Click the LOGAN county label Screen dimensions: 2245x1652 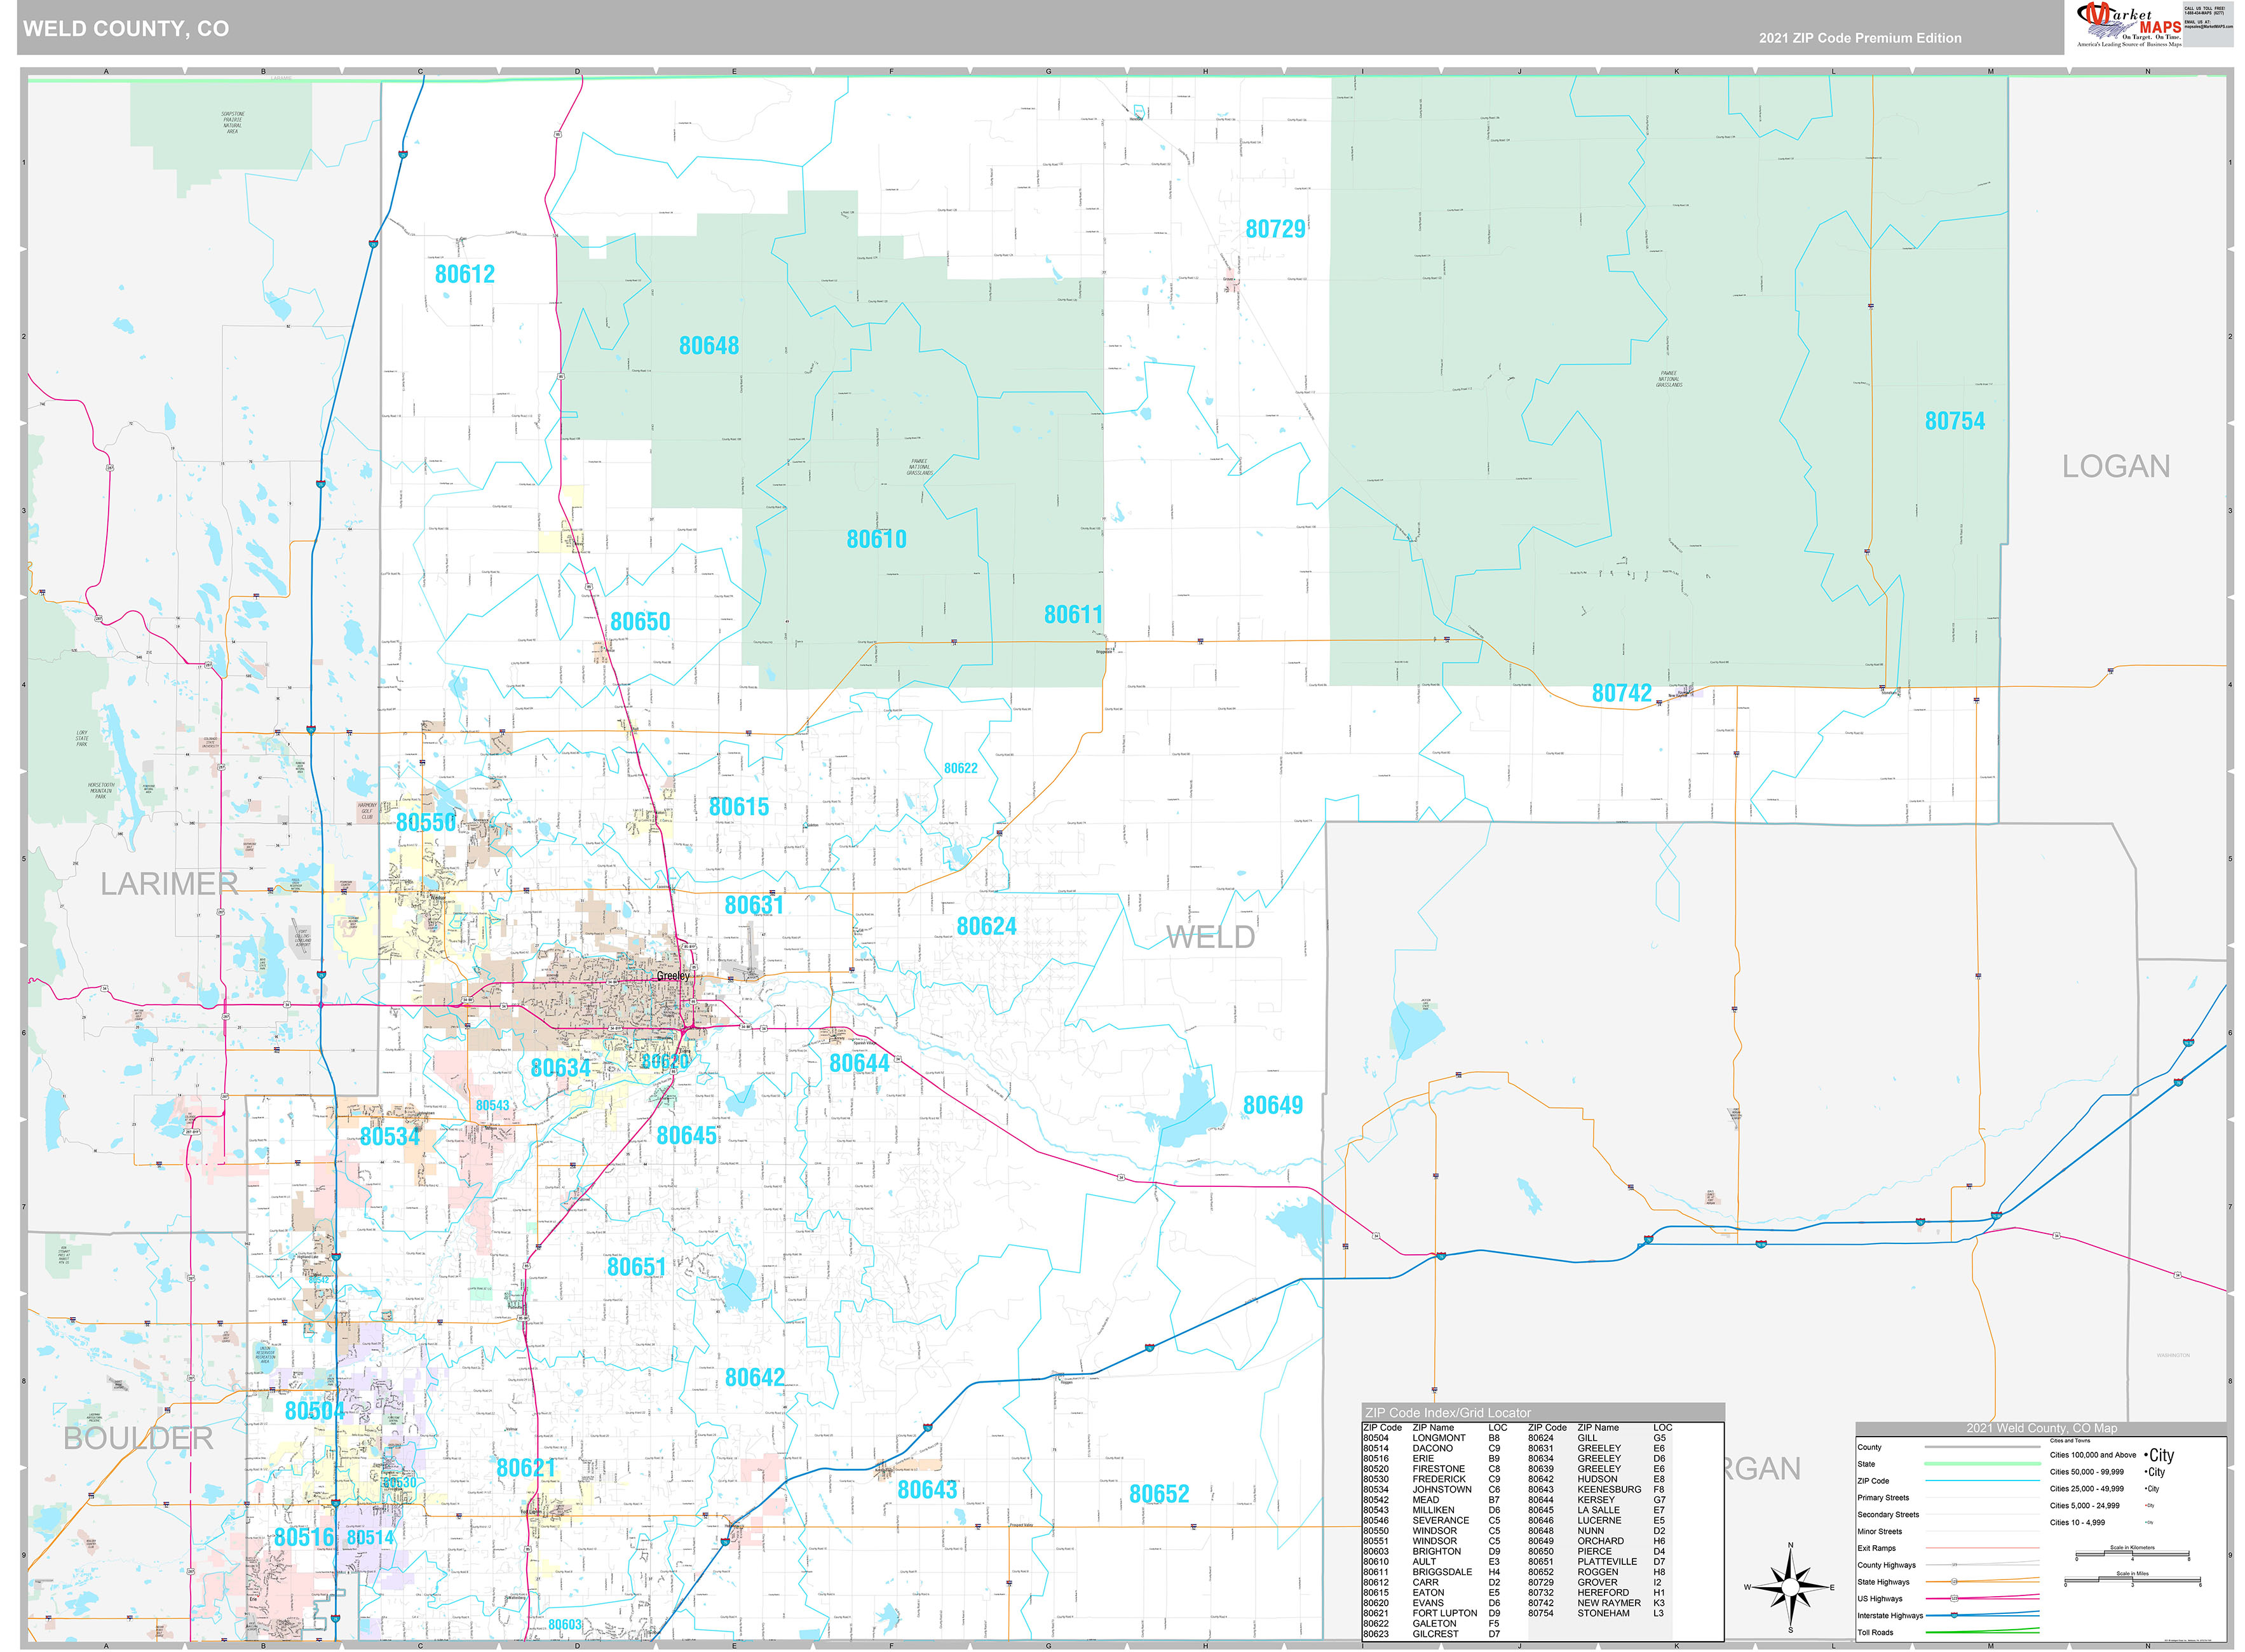[x=2115, y=466]
